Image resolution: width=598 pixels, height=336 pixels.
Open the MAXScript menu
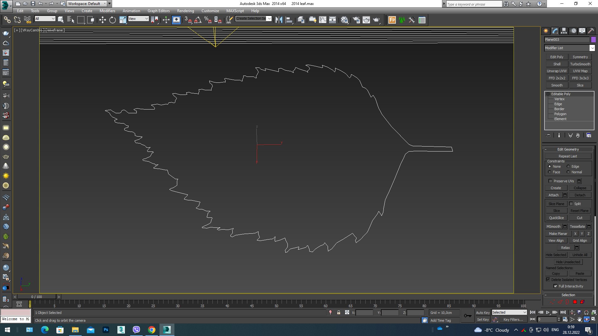[x=235, y=11]
